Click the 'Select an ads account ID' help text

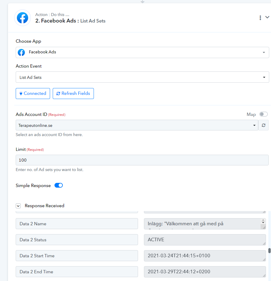point(49,135)
